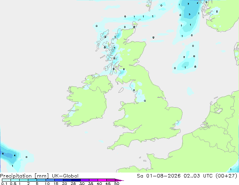Click the 'UK-Global' model label

coord(65,176)
